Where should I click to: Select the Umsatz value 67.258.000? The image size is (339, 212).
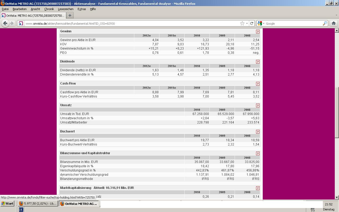(x=201, y=114)
